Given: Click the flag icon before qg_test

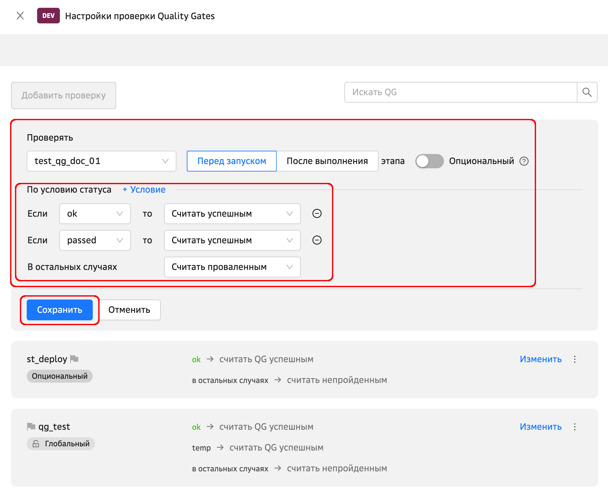Looking at the screenshot, I should 31,426.
